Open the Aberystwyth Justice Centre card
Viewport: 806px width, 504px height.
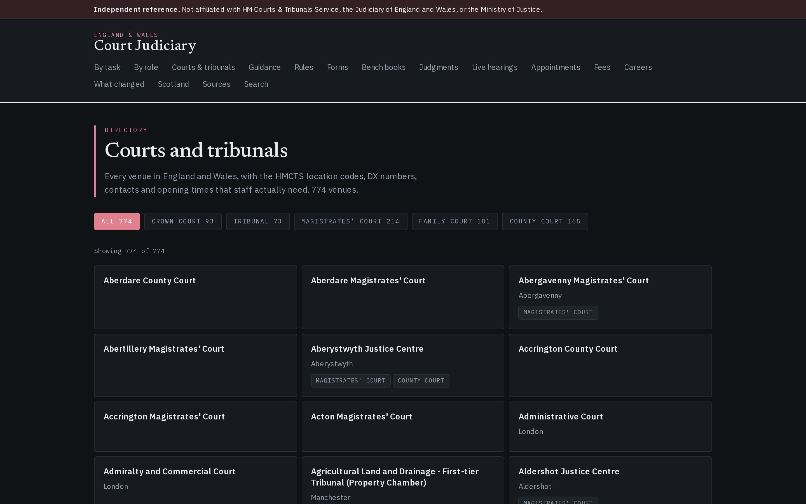coord(403,365)
